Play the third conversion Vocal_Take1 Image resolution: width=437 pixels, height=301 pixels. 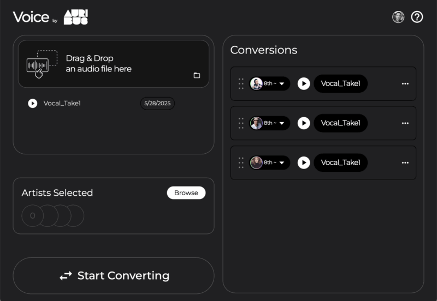tap(304, 162)
